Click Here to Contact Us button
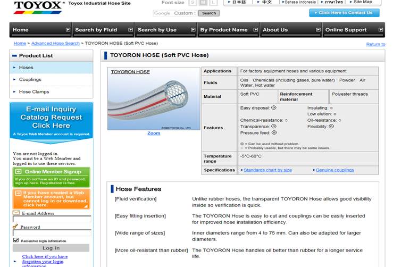The image size is (393, 267). 344,13
